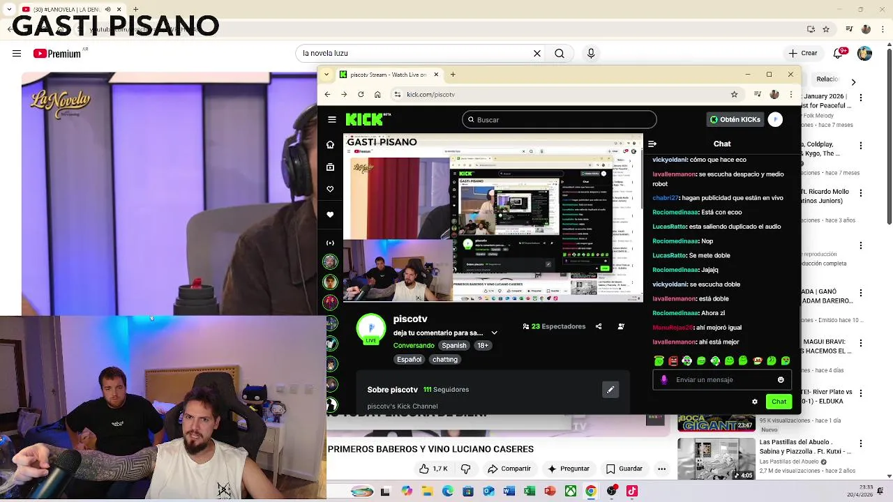Image resolution: width=893 pixels, height=502 pixels.
Task: Click in the Kick Buscar search field
Action: [559, 120]
